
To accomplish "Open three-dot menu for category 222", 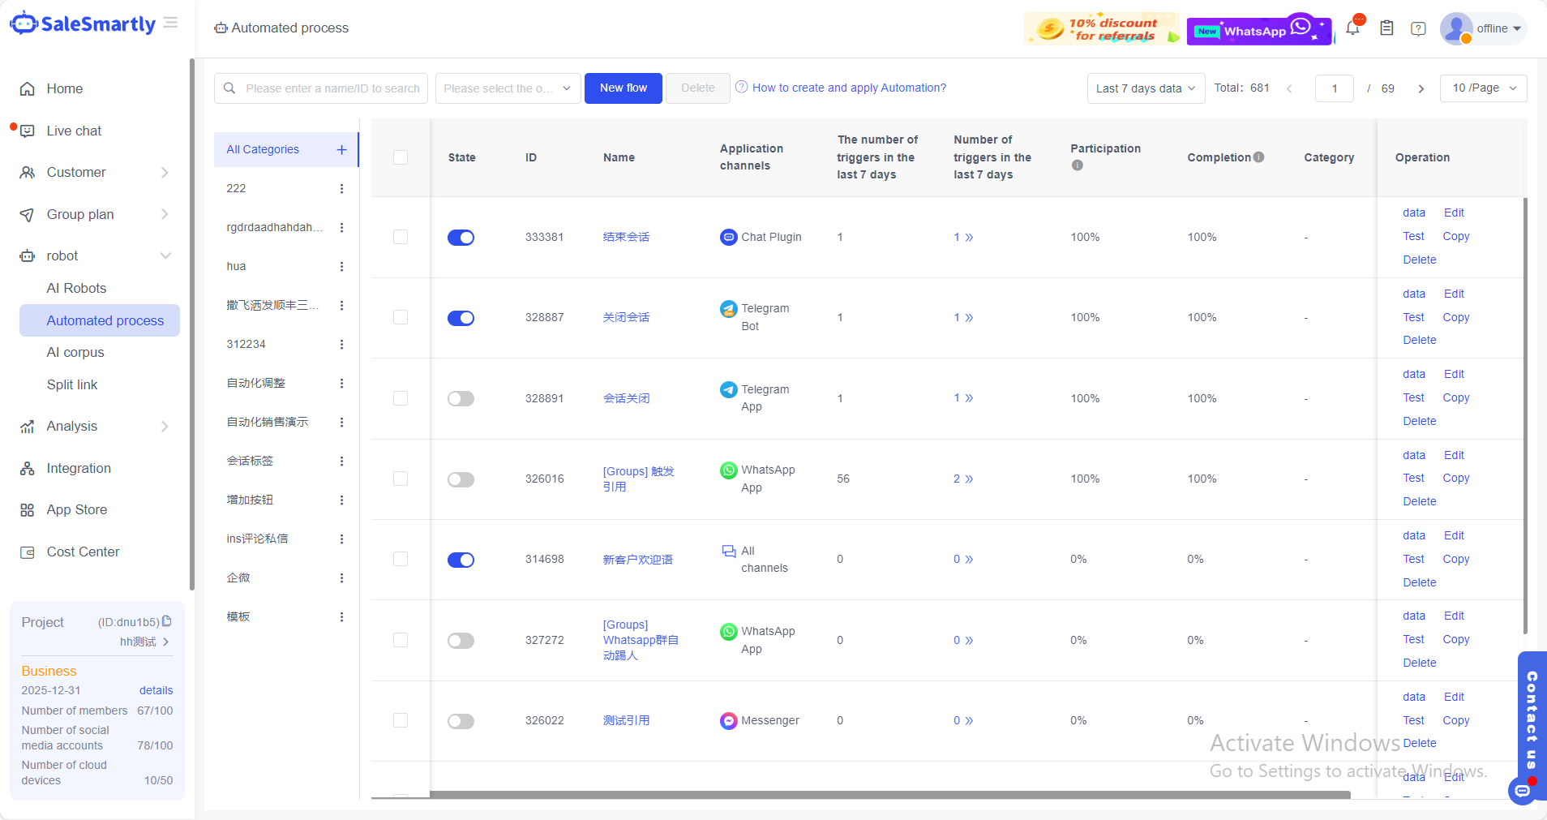I will (x=341, y=189).
